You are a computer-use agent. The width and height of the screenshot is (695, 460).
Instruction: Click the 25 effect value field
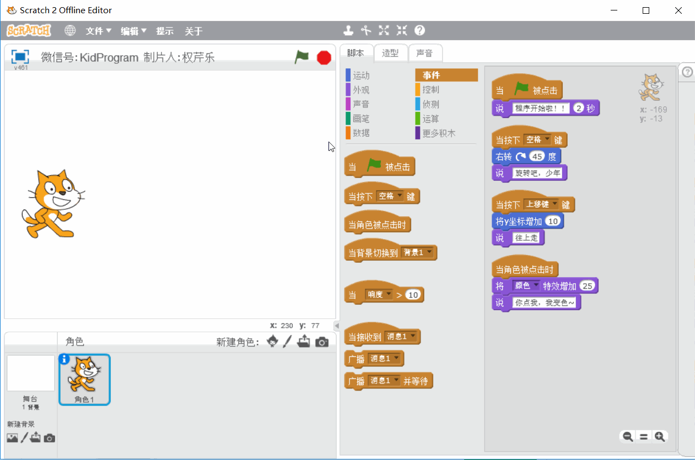[x=588, y=286]
